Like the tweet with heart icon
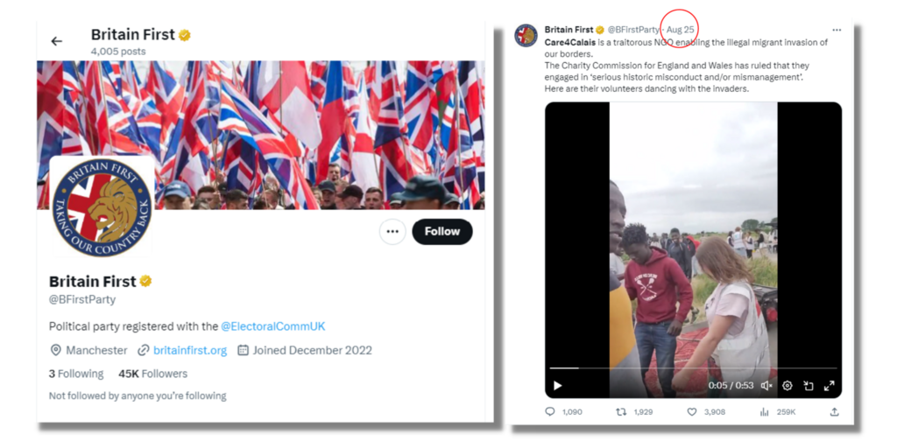This screenshot has height=448, width=897. (692, 411)
